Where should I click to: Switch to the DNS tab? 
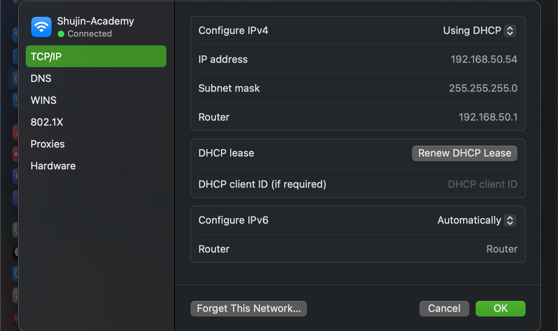click(41, 78)
